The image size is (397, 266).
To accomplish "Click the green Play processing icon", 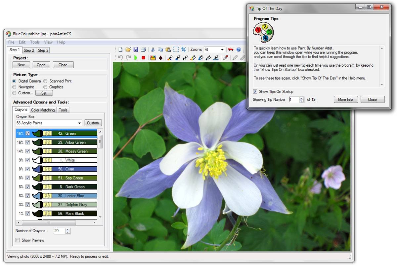I will pos(136,58).
